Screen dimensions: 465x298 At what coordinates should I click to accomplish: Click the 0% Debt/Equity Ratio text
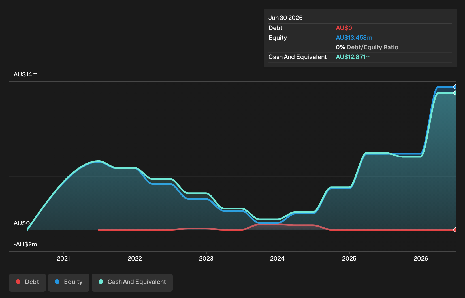pyautogui.click(x=367, y=47)
